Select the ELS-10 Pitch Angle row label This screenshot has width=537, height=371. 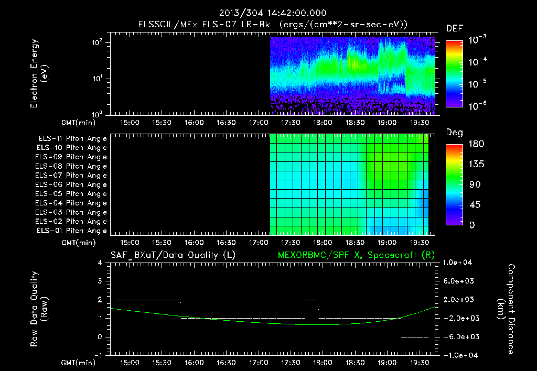coord(72,148)
